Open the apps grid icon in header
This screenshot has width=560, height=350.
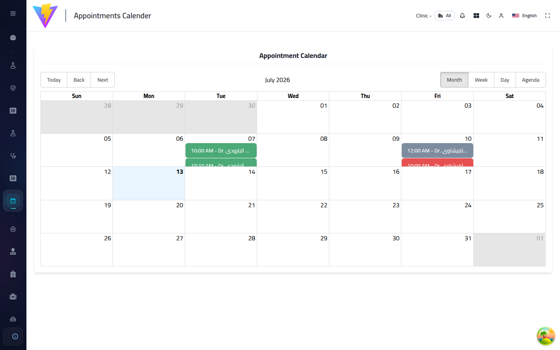(x=476, y=16)
